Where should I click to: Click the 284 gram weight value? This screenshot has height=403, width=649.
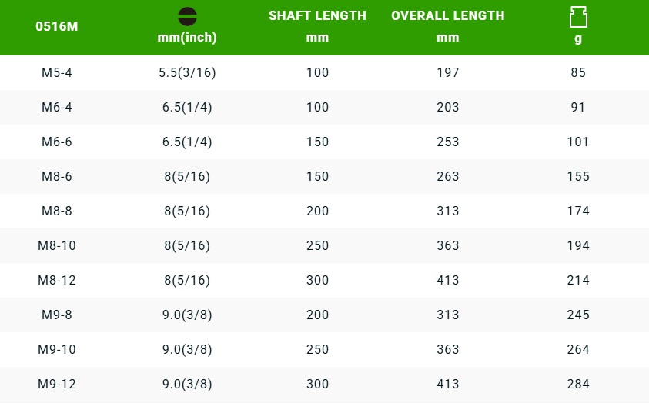tap(578, 385)
